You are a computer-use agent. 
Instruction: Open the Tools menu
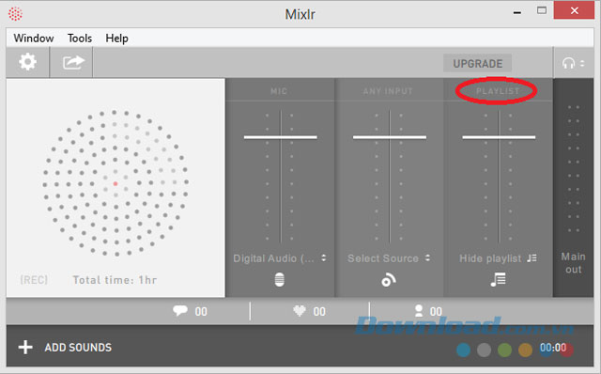click(x=80, y=39)
